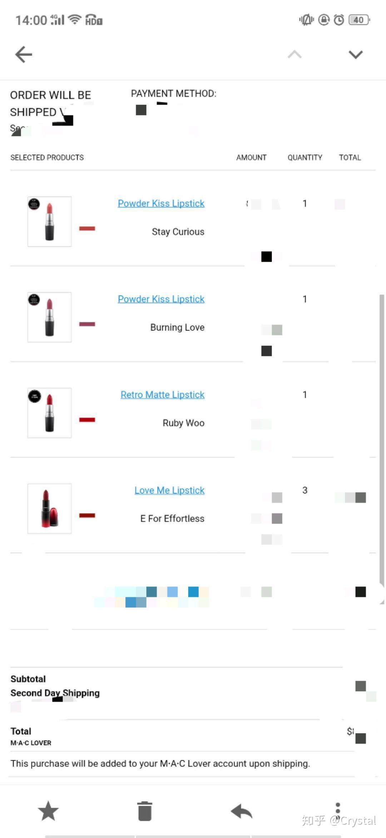Screen dimensions: 386x838
Task: Open the Retro Matte Lipstick link
Action: (x=163, y=395)
